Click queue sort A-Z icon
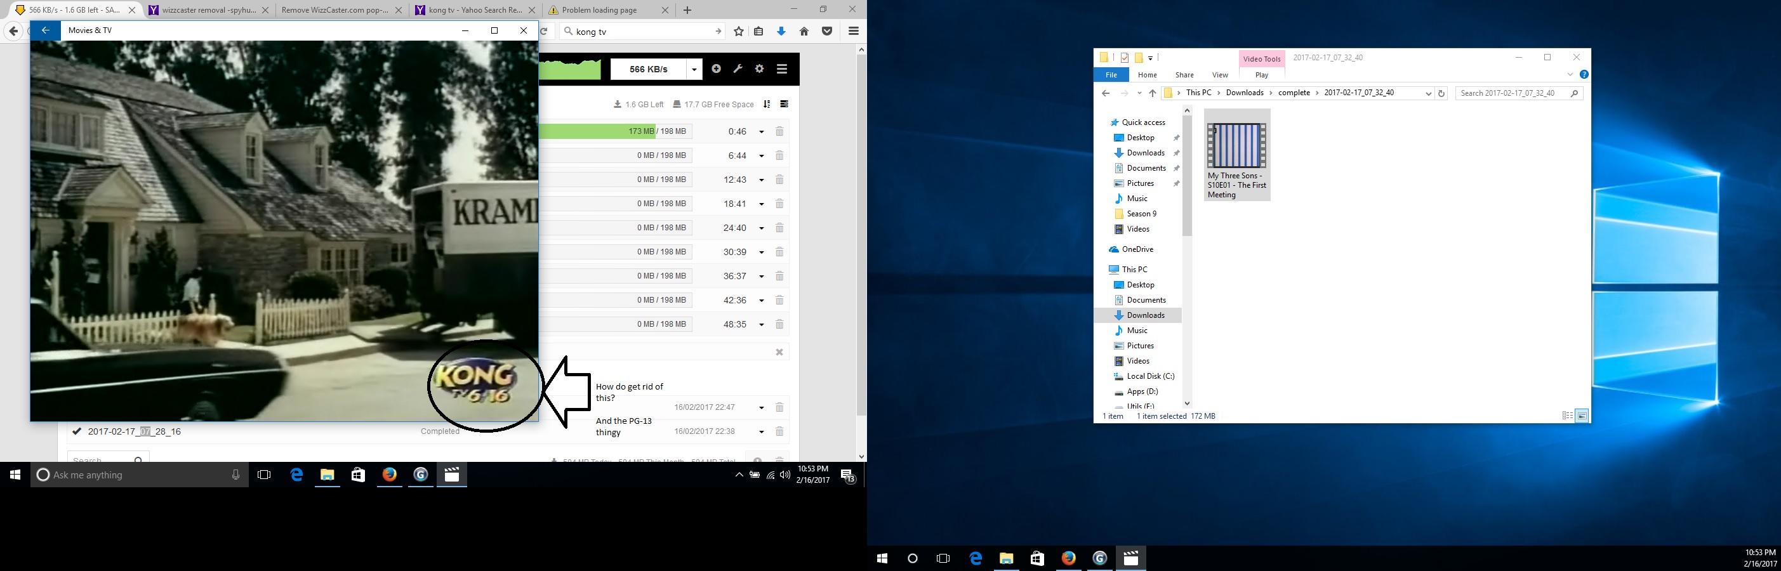The height and width of the screenshot is (571, 1781). point(767,105)
